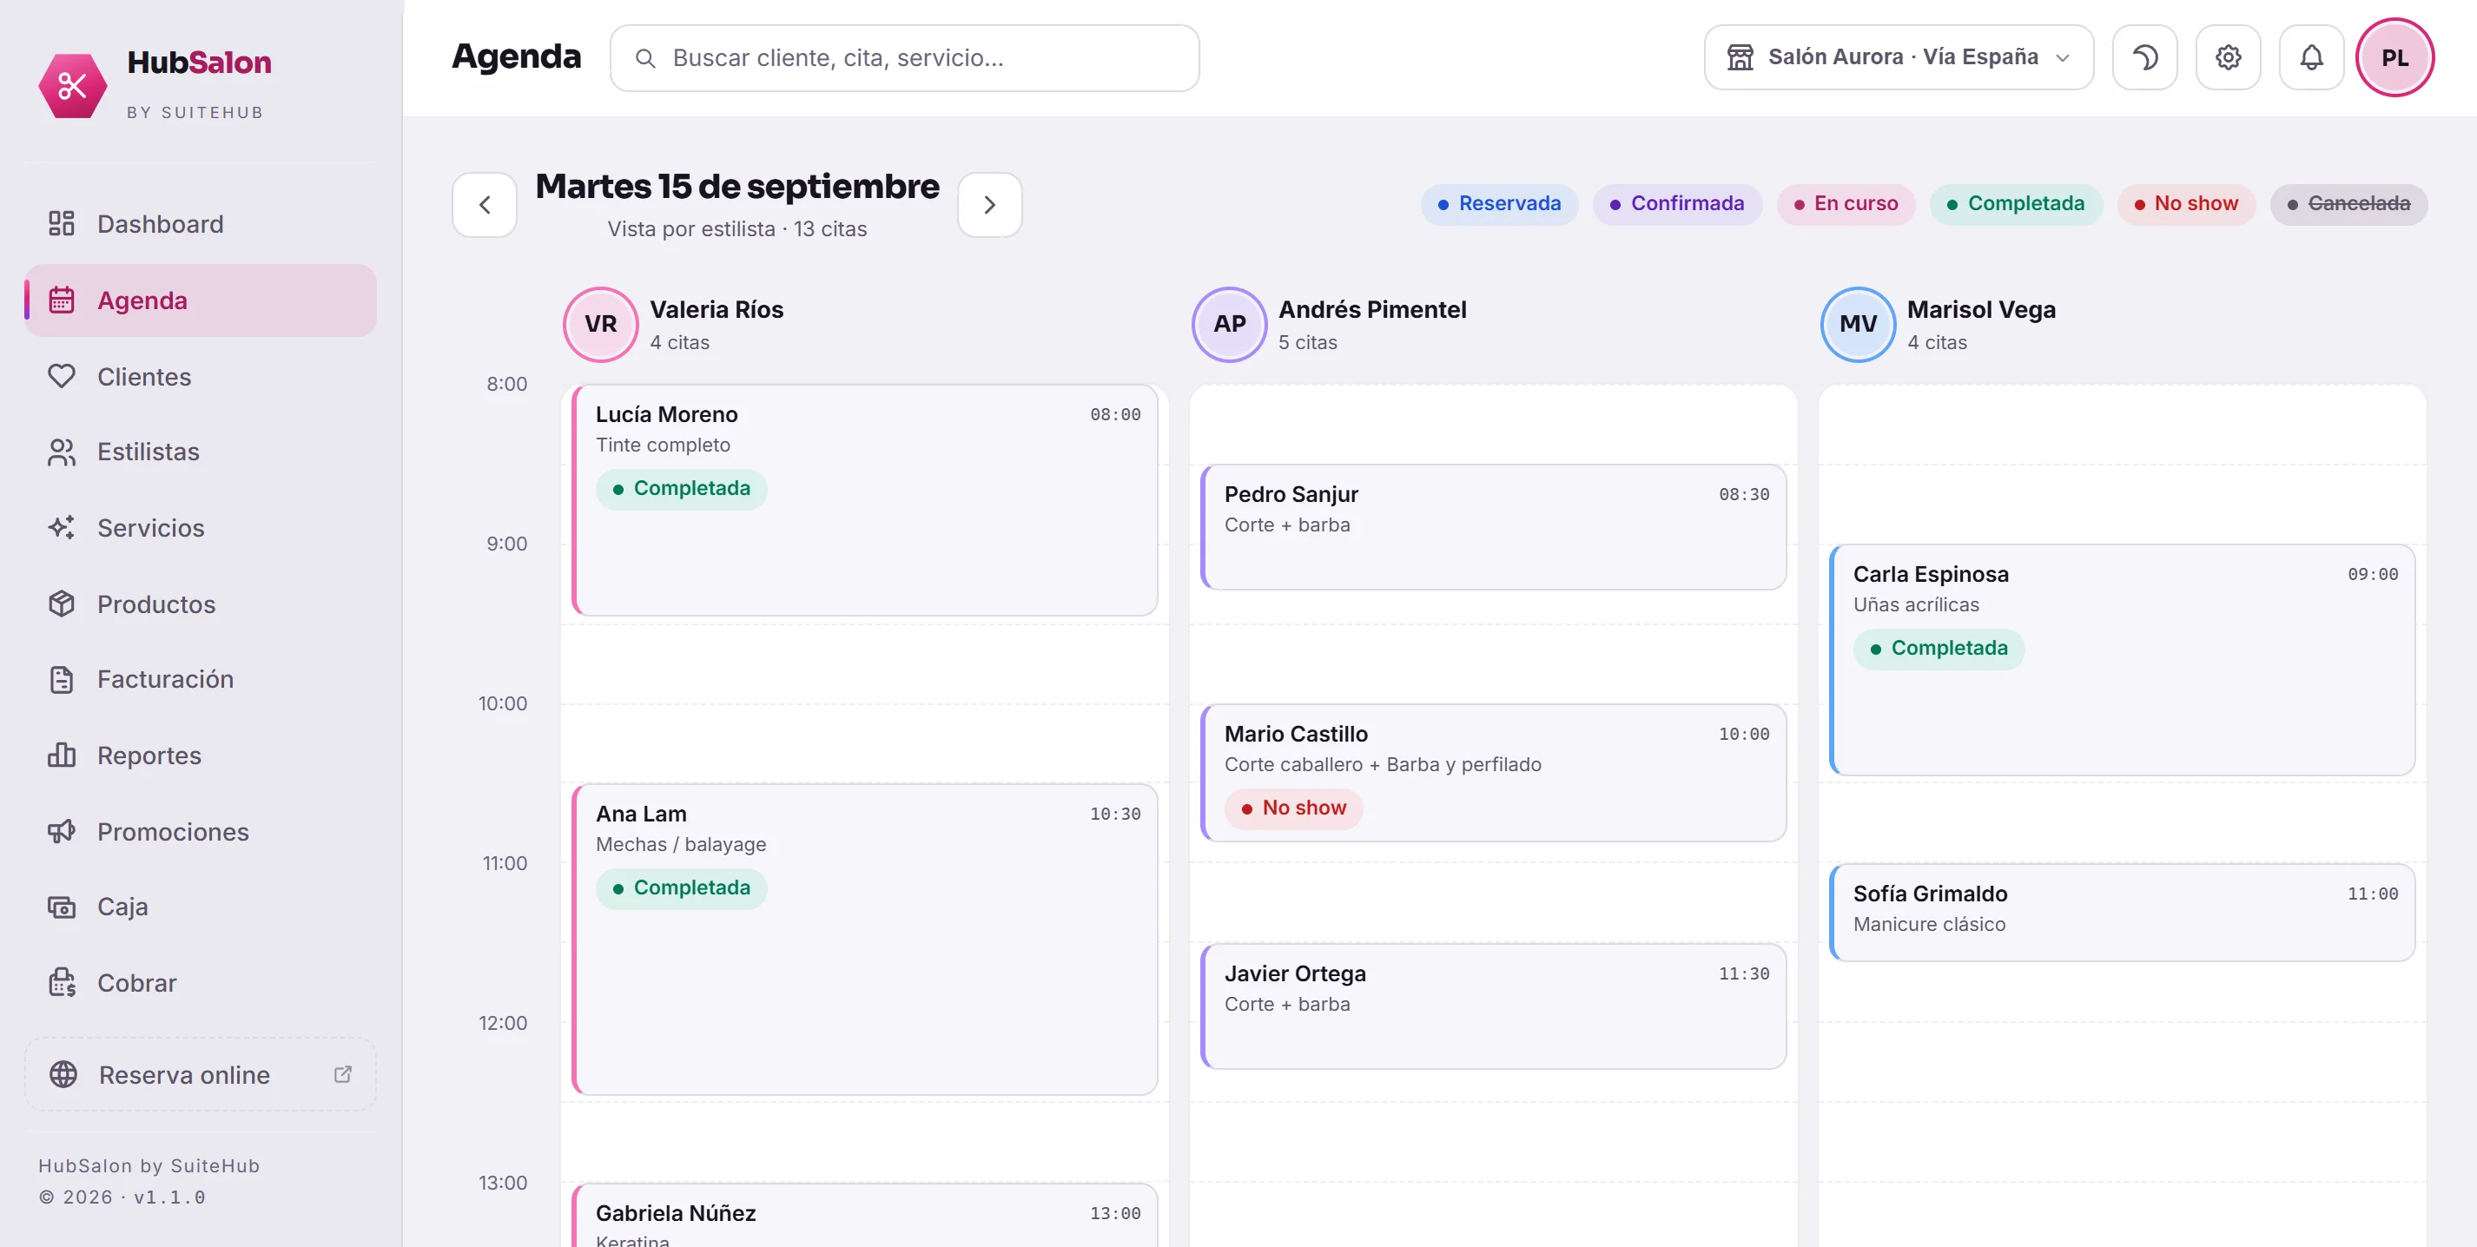
Task: Toggle the Confirmada status filter
Action: tap(1677, 204)
